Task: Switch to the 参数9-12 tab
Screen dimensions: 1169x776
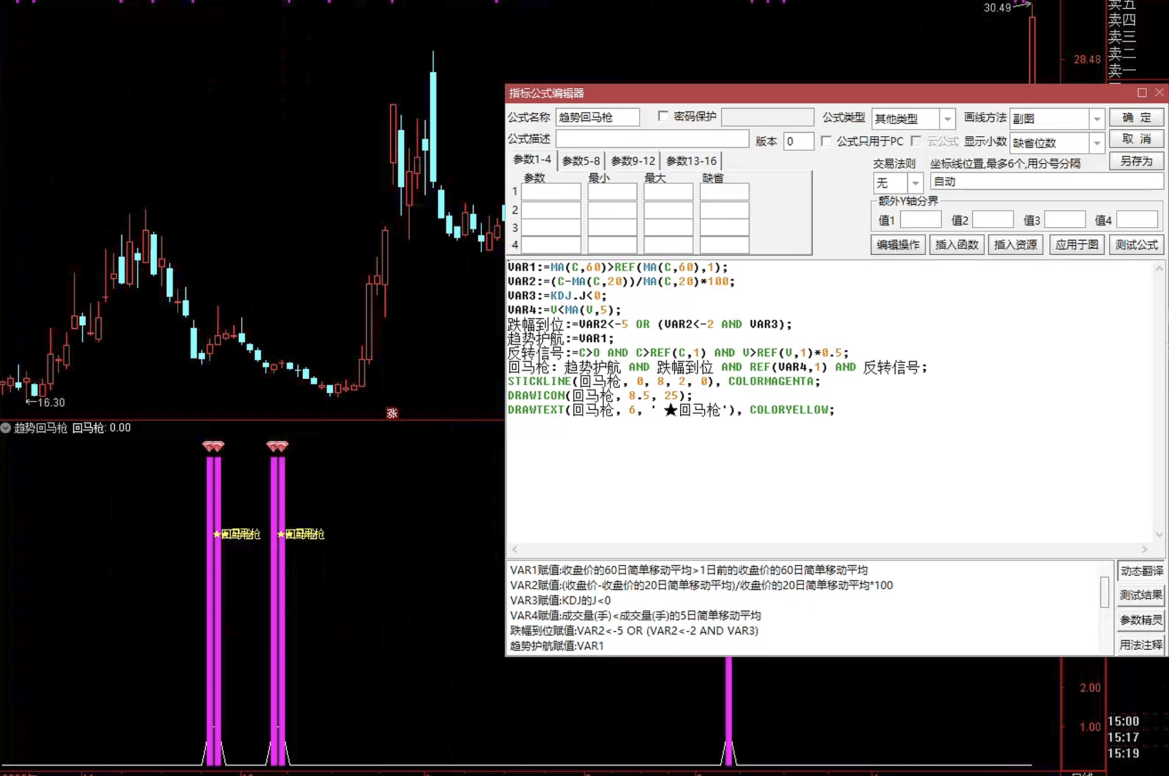Action: pyautogui.click(x=633, y=161)
